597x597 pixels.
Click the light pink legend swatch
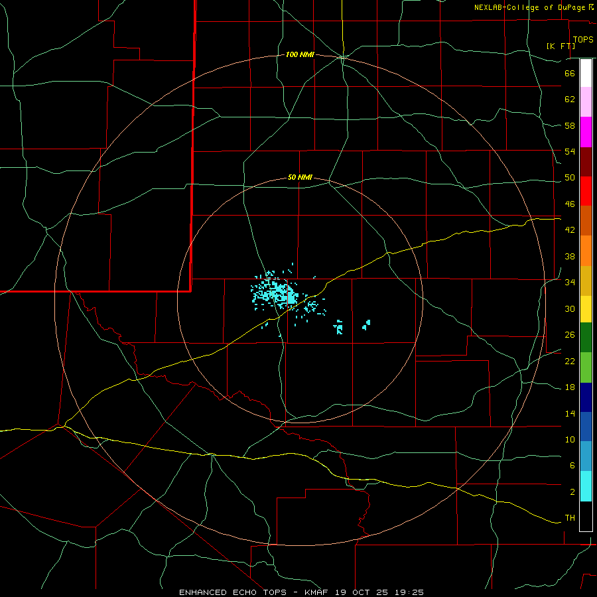click(586, 101)
